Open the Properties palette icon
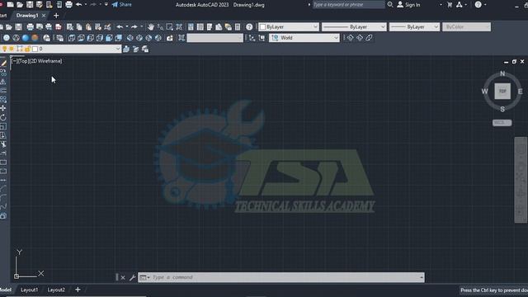This screenshot has width=528, height=297. pyautogui.click(x=191, y=27)
